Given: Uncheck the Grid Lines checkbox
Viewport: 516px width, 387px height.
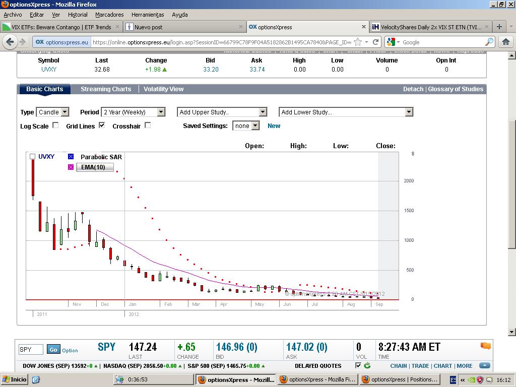Looking at the screenshot, I should pos(102,125).
